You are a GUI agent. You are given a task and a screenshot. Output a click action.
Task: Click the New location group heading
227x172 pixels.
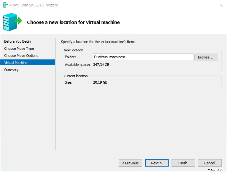pos(74,50)
